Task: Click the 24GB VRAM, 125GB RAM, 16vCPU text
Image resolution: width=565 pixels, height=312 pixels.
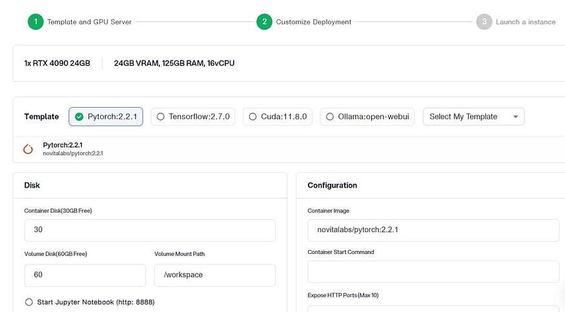Action: coord(174,63)
